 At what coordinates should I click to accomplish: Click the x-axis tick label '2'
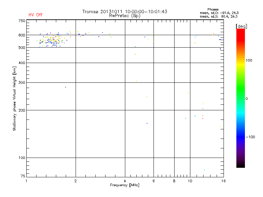pos(76,181)
